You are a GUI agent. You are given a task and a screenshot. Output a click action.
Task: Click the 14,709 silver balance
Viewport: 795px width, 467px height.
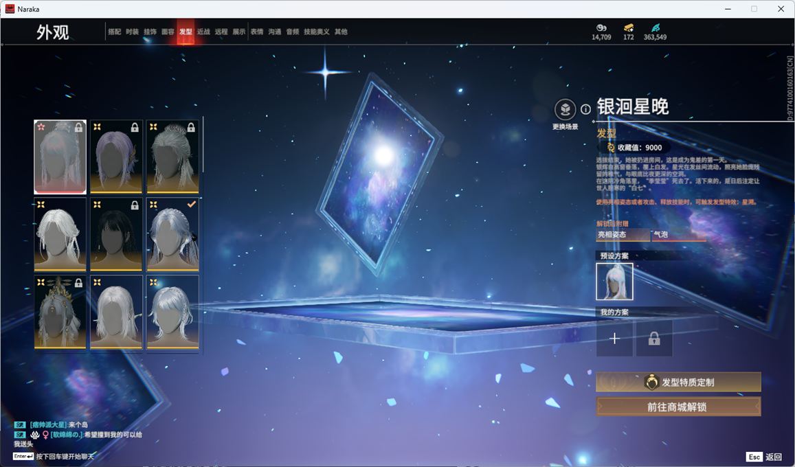[x=601, y=37]
